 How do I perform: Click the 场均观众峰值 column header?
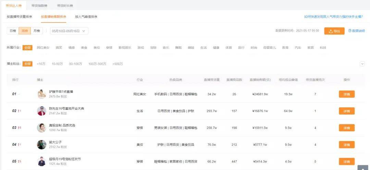(288, 80)
